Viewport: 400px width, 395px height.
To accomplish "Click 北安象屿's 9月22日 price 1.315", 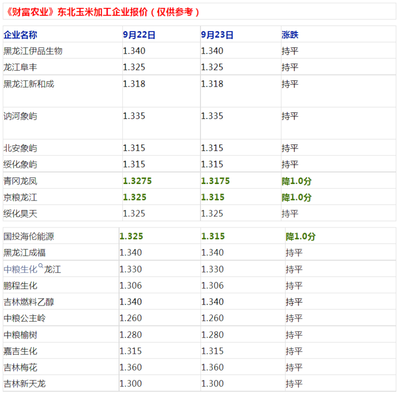I will [134, 148].
